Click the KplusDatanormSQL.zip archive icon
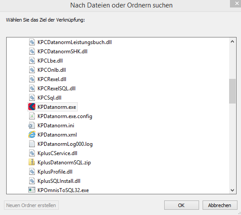The width and height of the screenshot is (241, 215). pyautogui.click(x=32, y=162)
